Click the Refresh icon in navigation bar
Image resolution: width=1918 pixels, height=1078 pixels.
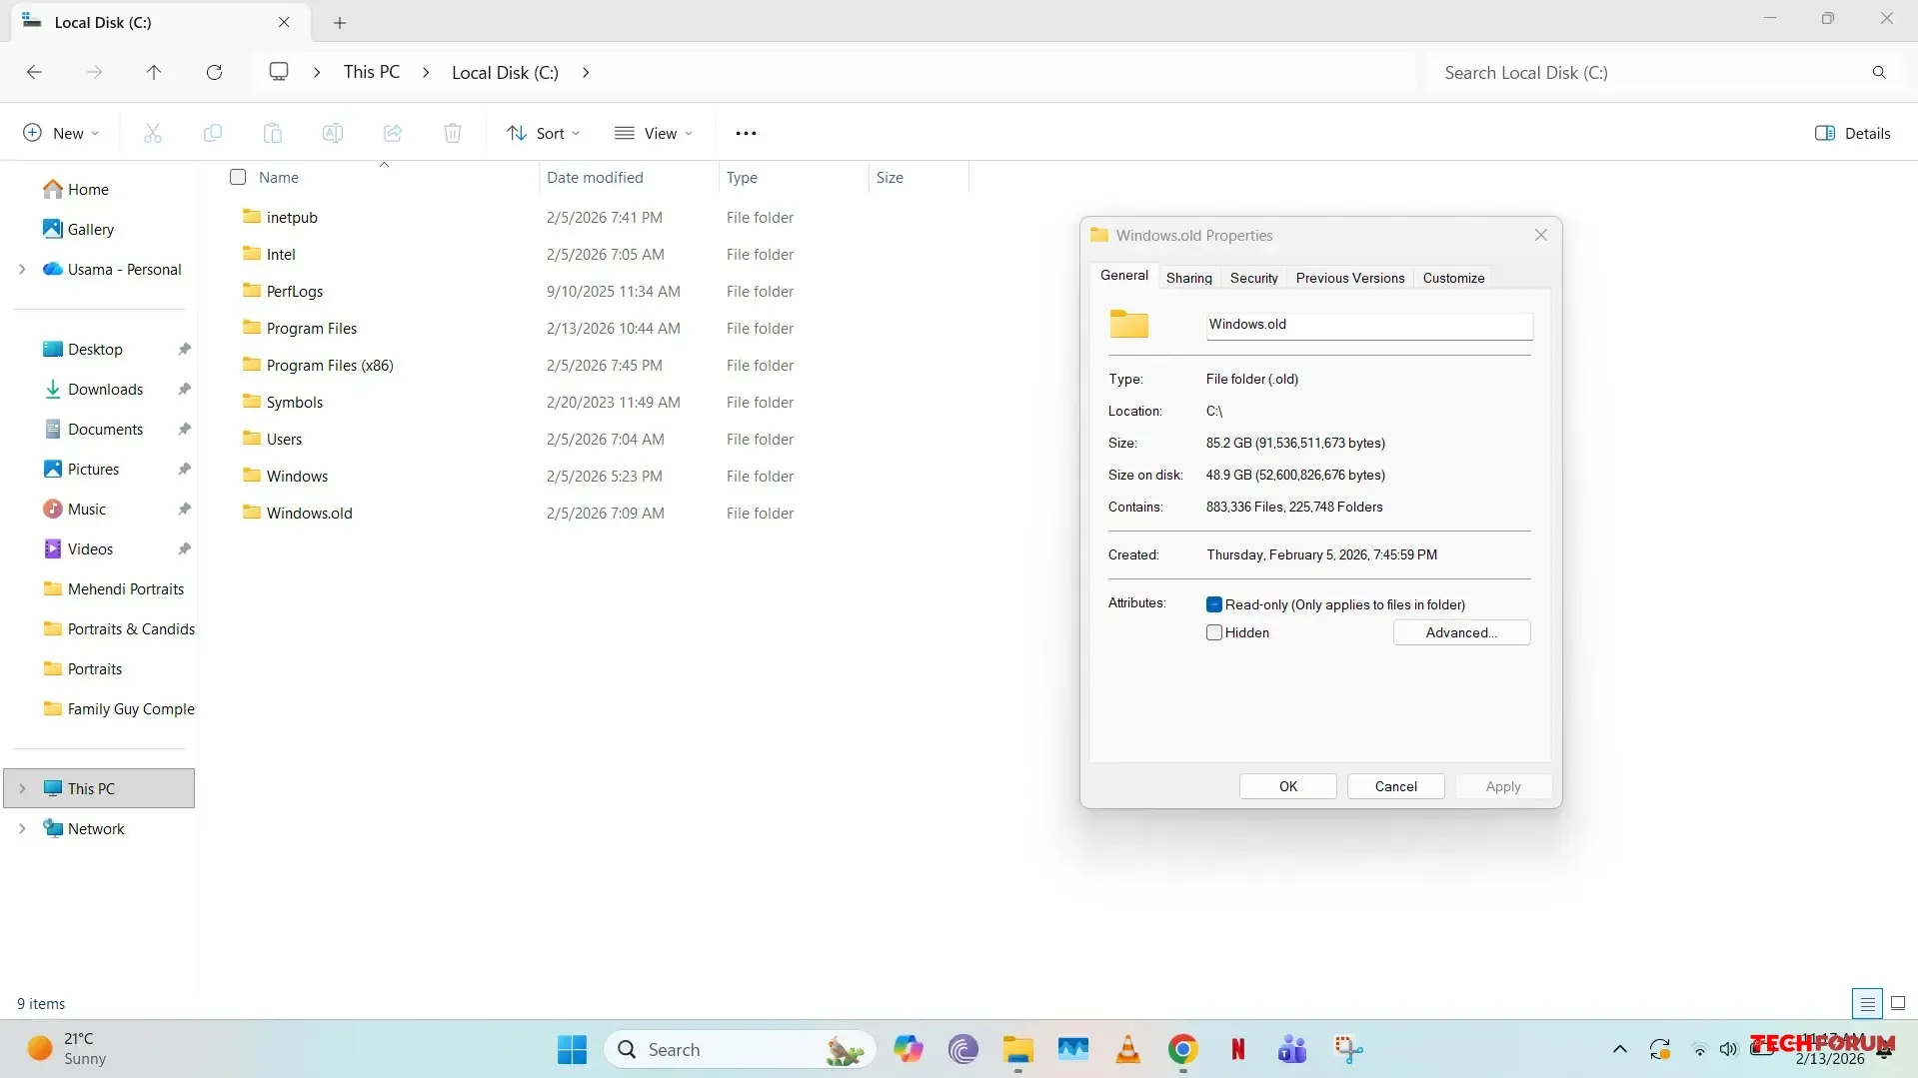[x=214, y=72]
